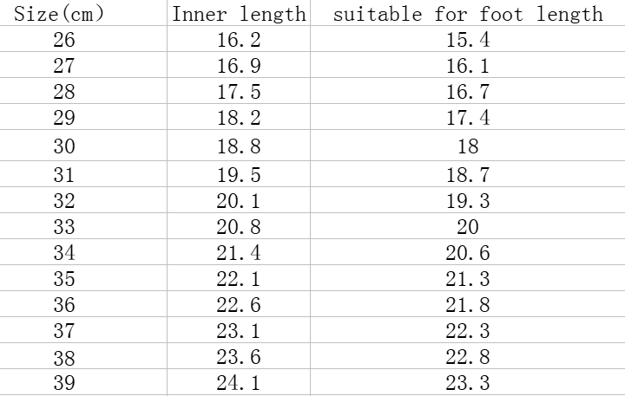Click the Size(cm) column header
Image resolution: width=625 pixels, height=396 pixels.
coord(63,14)
